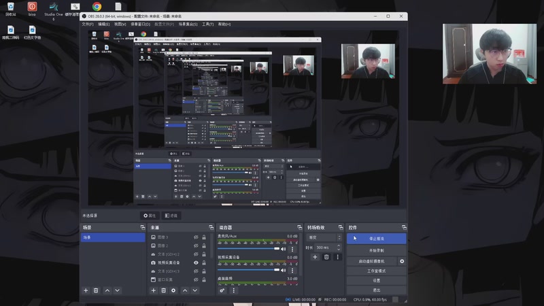Viewport: 544px width, 306px height.
Task: Open the 编辑(E) menu
Action: pyautogui.click(x=103, y=24)
